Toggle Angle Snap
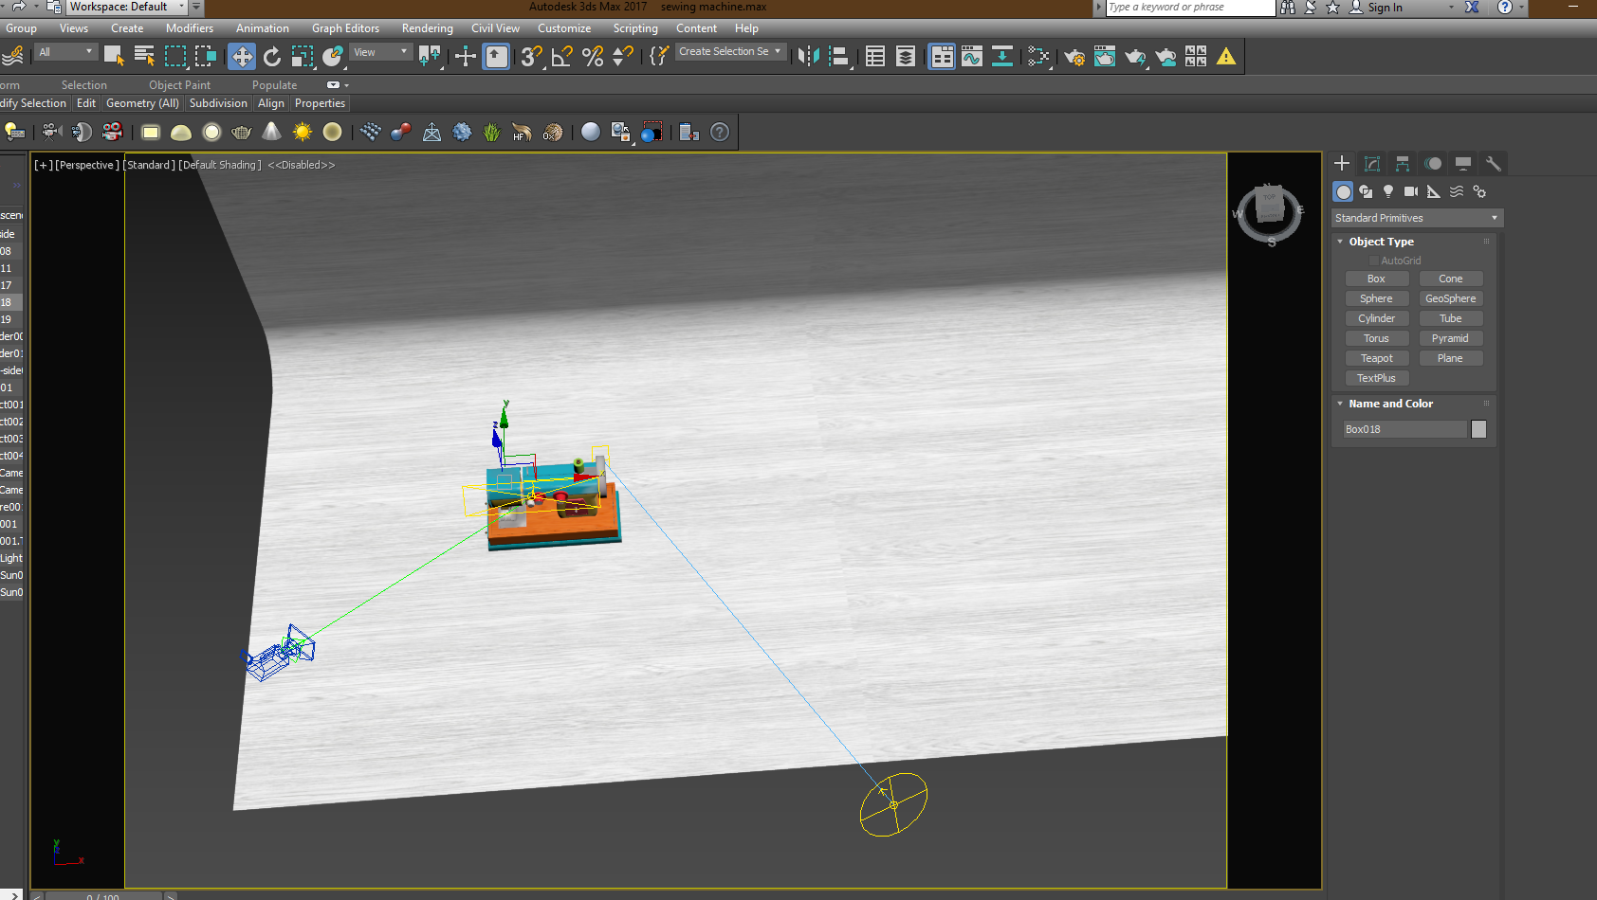This screenshot has height=900, width=1597. click(x=561, y=57)
